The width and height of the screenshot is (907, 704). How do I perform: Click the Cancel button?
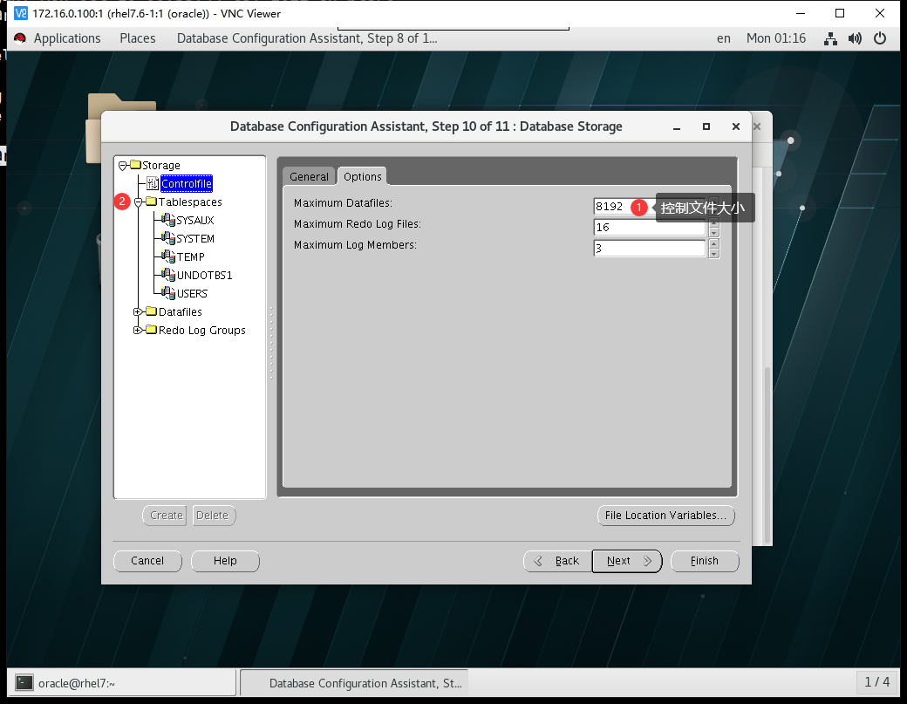point(147,561)
